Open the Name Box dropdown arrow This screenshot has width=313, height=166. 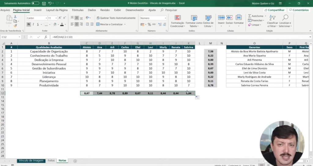pos(19,37)
